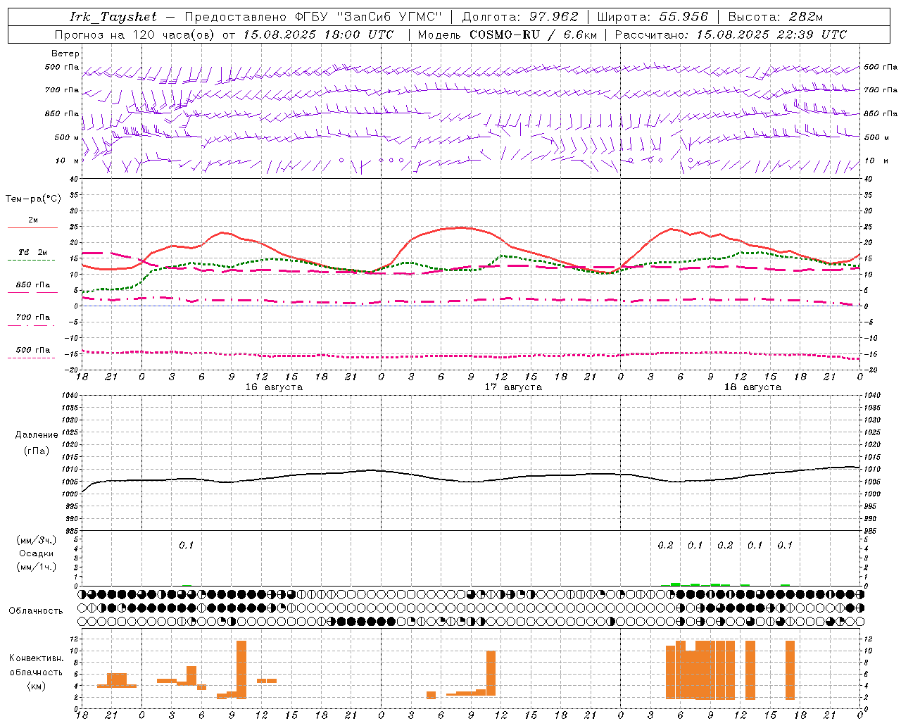Select the "ЗапСиб УГМС" provider text
Viewport: 901px width, 721px height.
[x=389, y=16]
